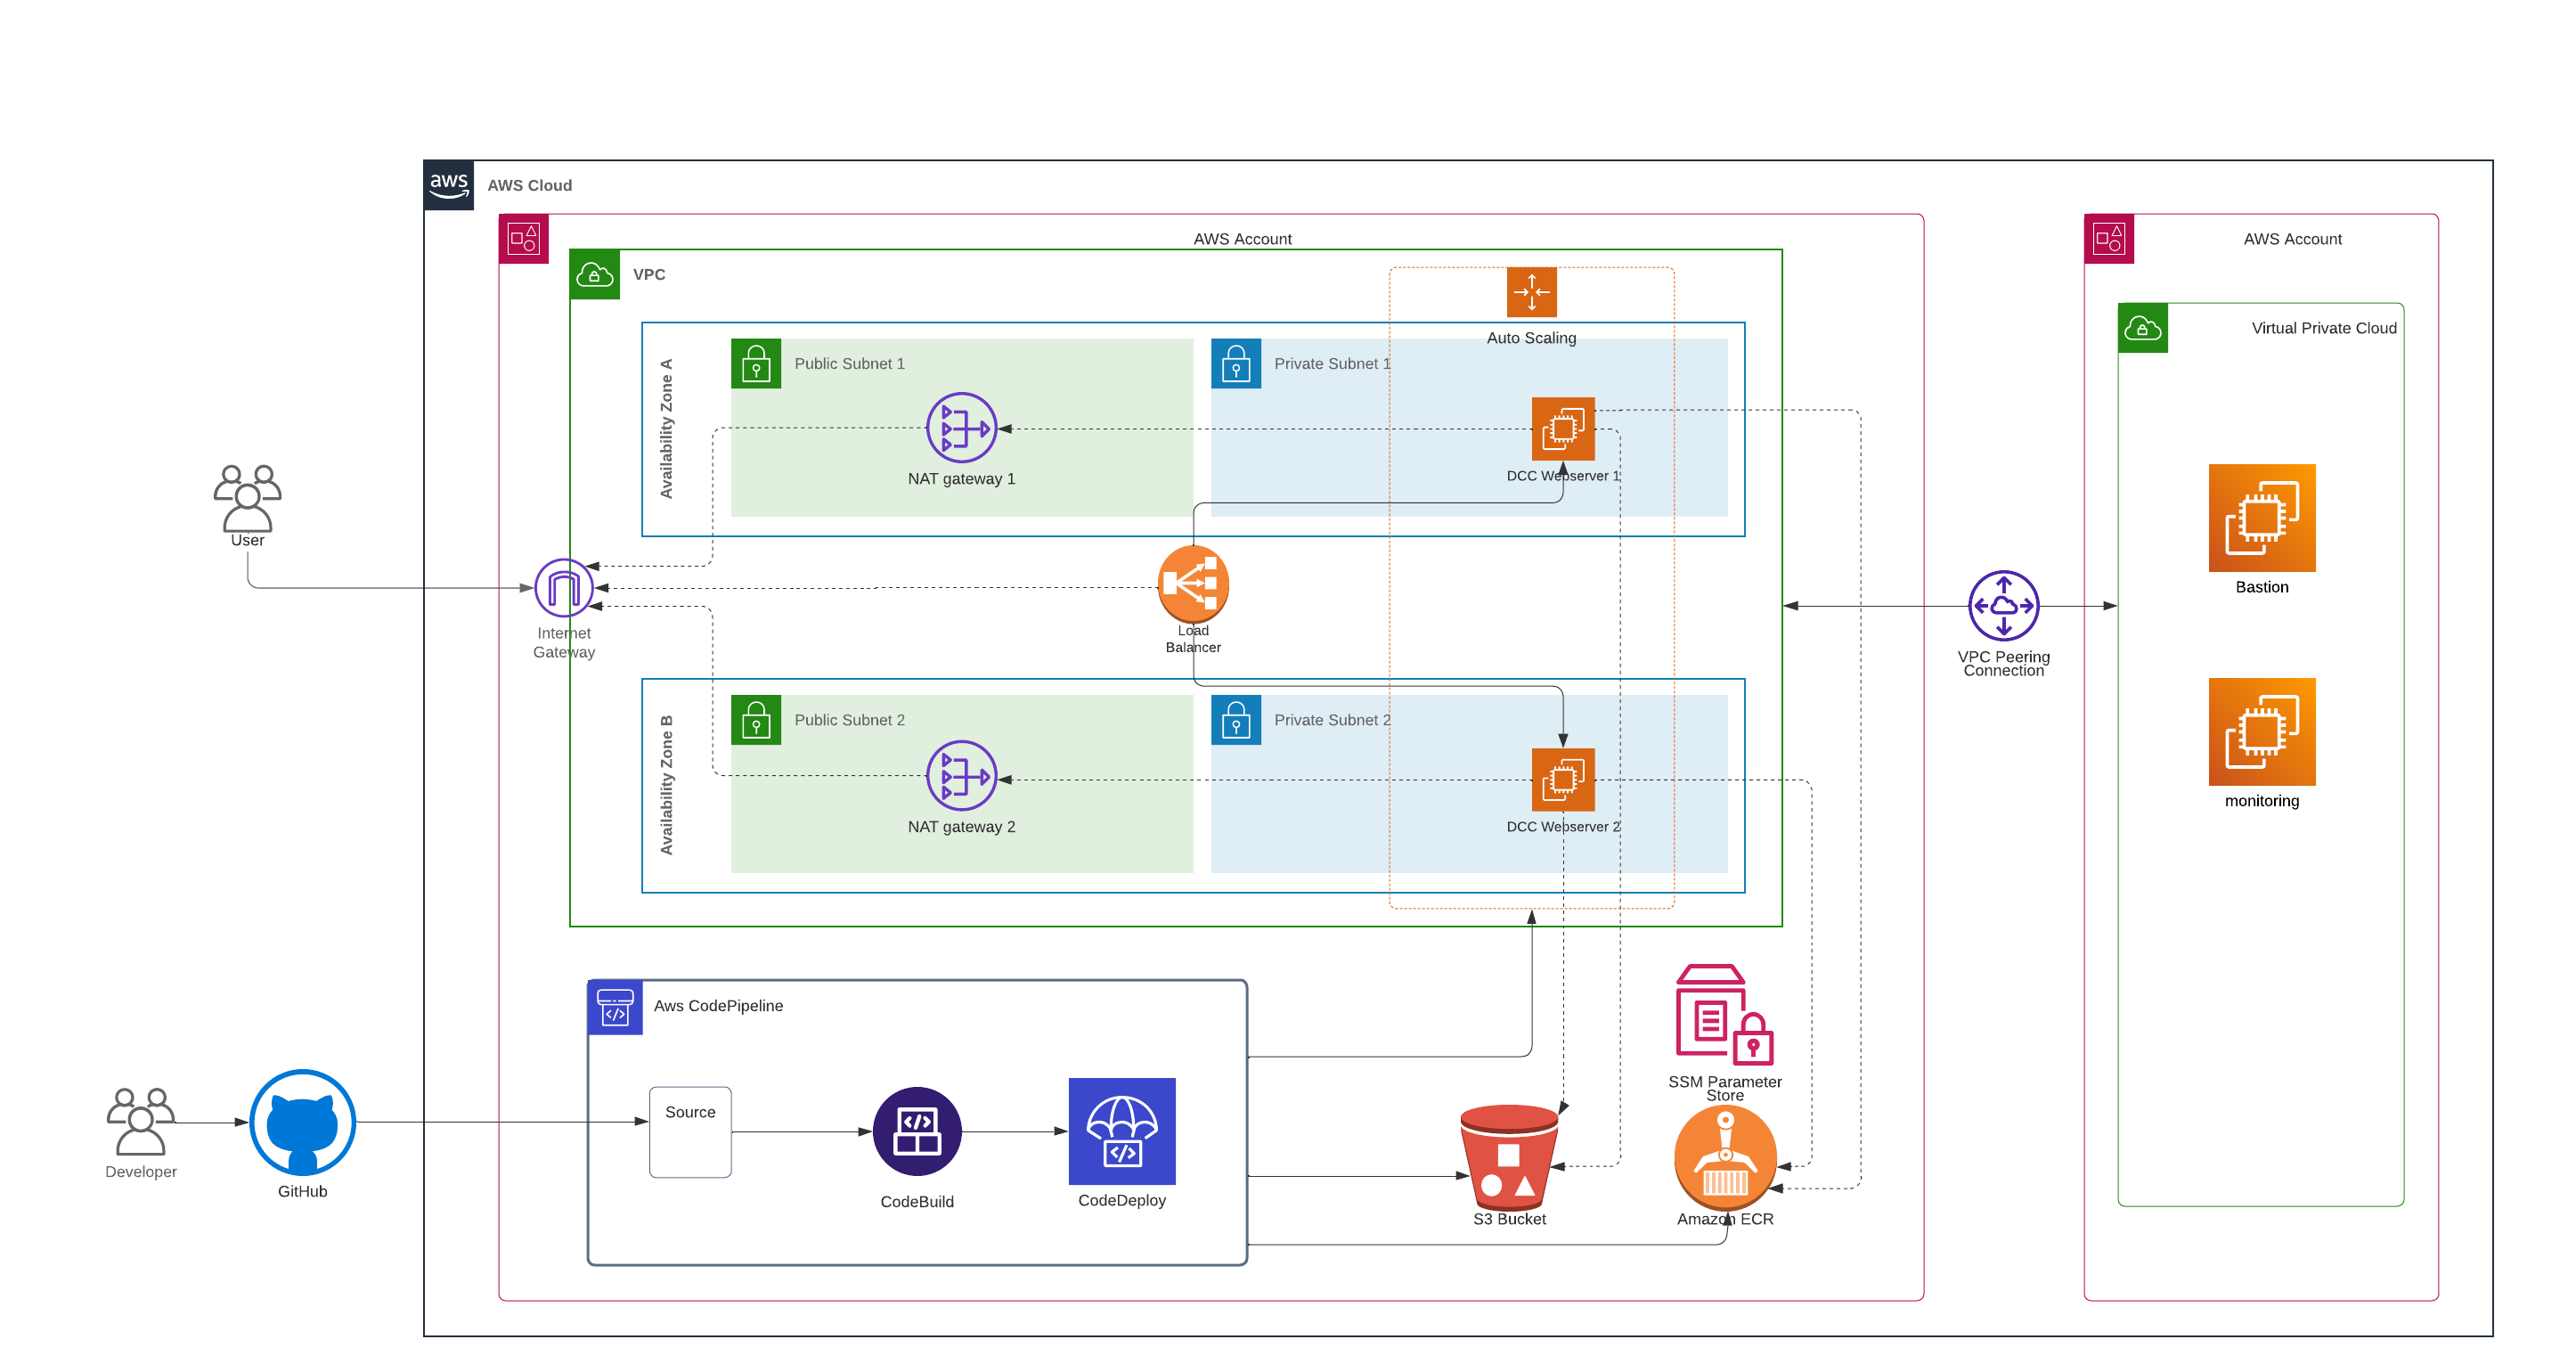2576x1372 pixels.
Task: Click the Developer group icon
Action: 140,1122
